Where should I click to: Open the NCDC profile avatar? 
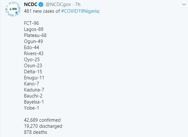click(x=13, y=9)
